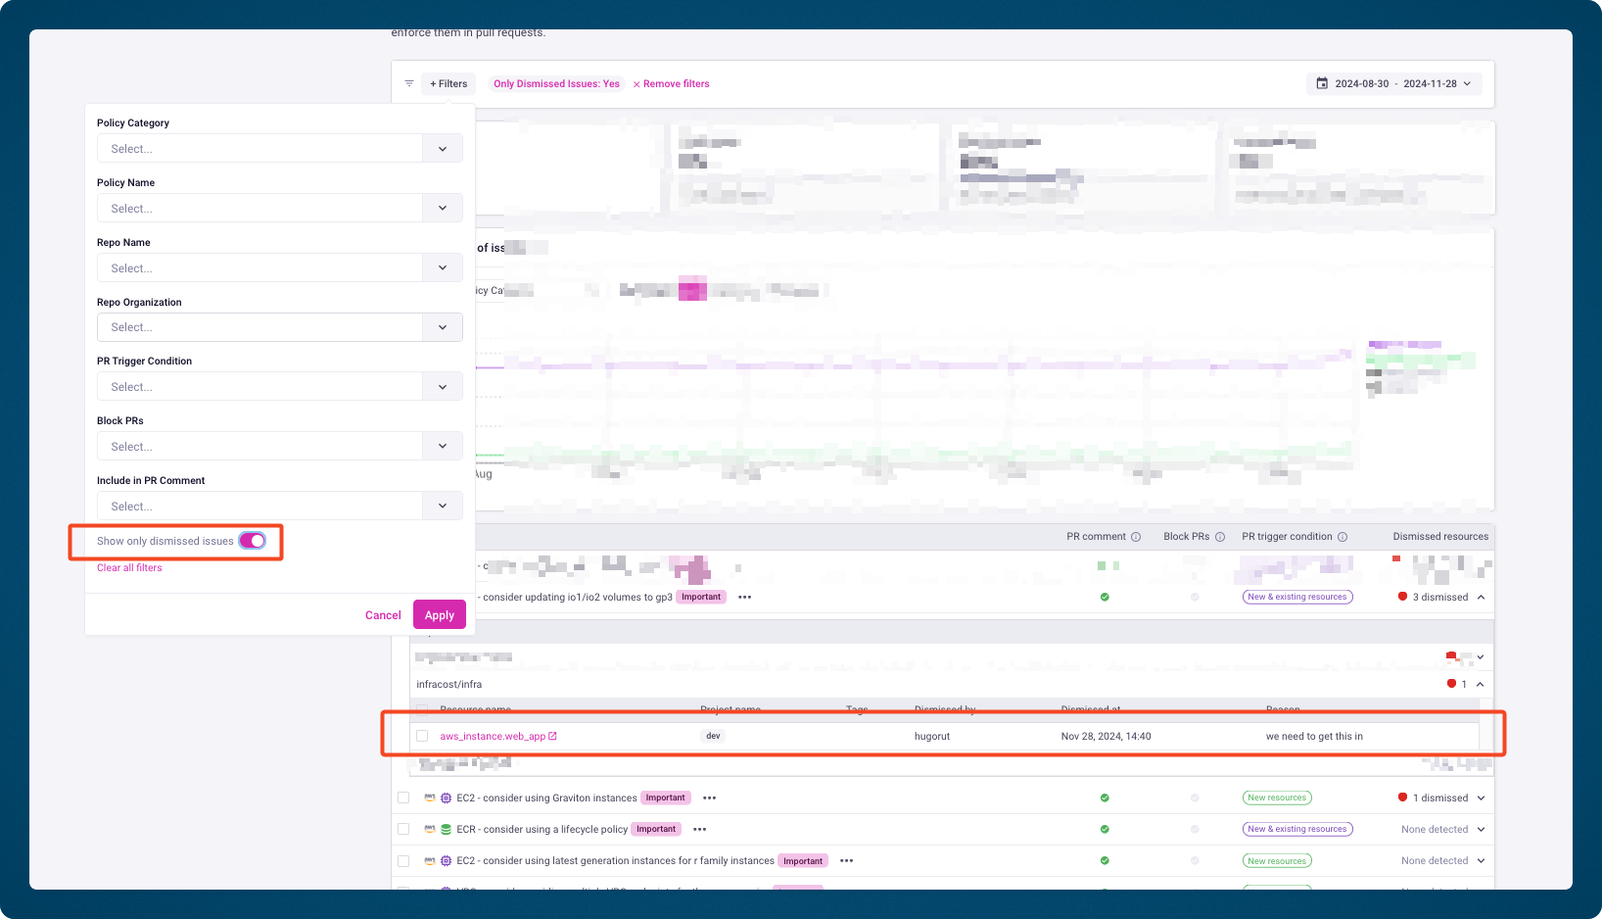Screen dimensions: 1602x919
Task: Click grey Block PRs indicator in ECR lifecycle row
Action: point(1195,829)
